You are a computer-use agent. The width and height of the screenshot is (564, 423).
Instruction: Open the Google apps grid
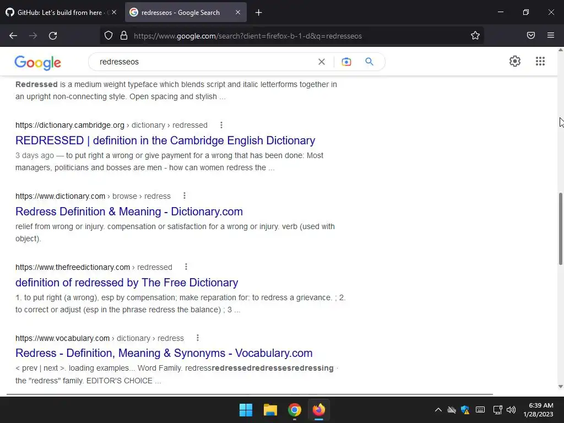540,61
